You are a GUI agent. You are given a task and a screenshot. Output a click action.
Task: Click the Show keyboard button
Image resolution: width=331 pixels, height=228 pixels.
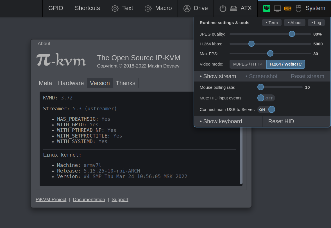[x=228, y=122]
